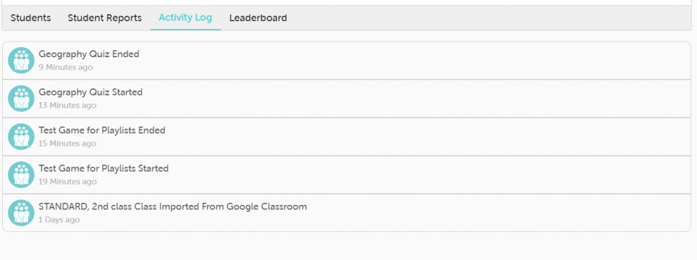This screenshot has width=697, height=260.
Task: Open the Geography Quiz Ended entry
Action: (89, 54)
